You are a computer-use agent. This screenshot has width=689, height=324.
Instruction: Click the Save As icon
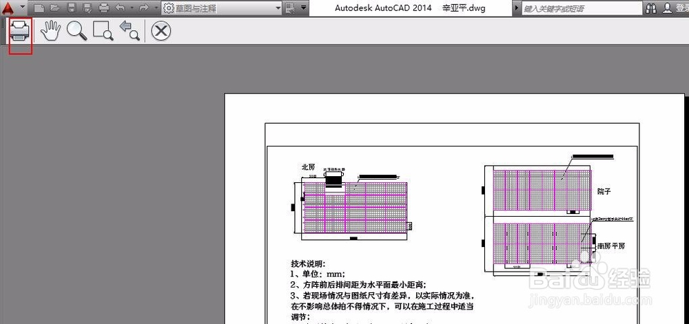point(88,8)
